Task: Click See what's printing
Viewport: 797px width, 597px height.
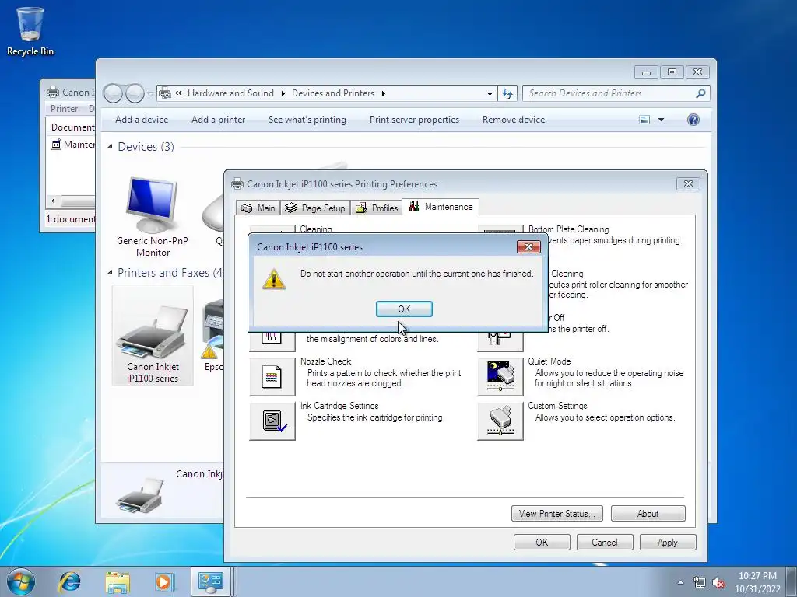Action: (x=307, y=120)
